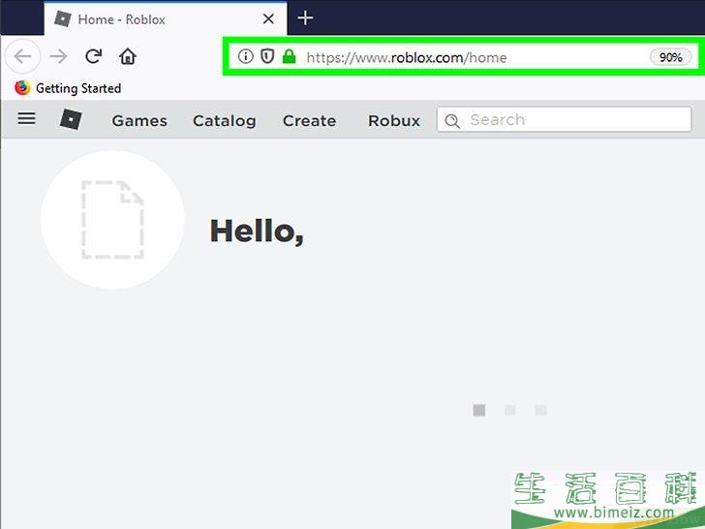Close the Home - Roblox tab

tap(268, 19)
